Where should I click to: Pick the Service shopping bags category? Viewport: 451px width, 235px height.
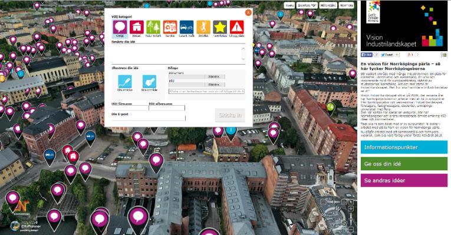(x=170, y=28)
